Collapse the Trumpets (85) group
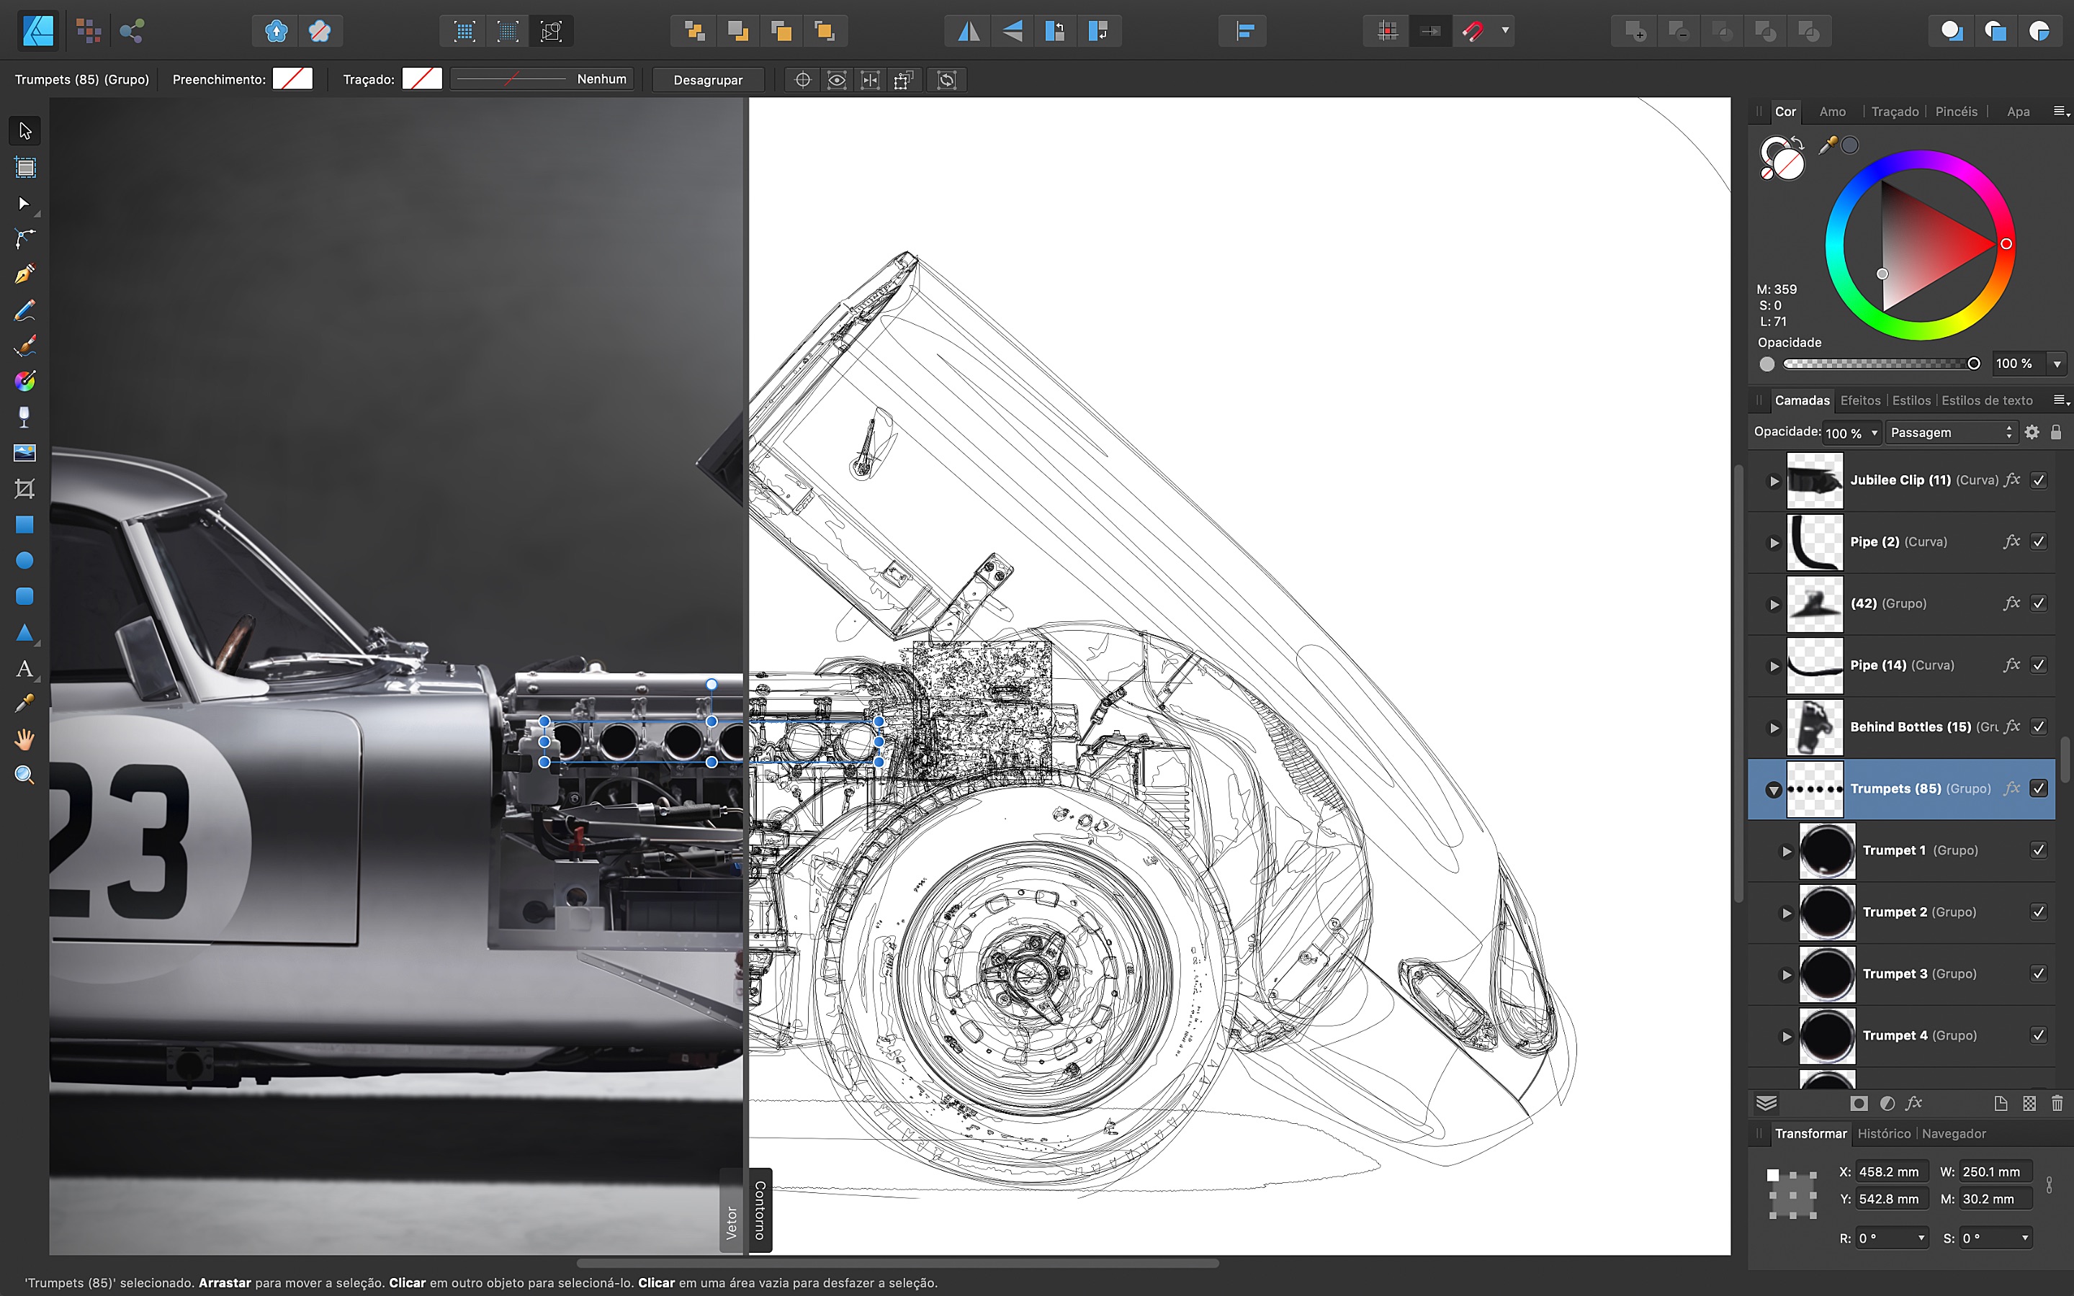 1773,789
